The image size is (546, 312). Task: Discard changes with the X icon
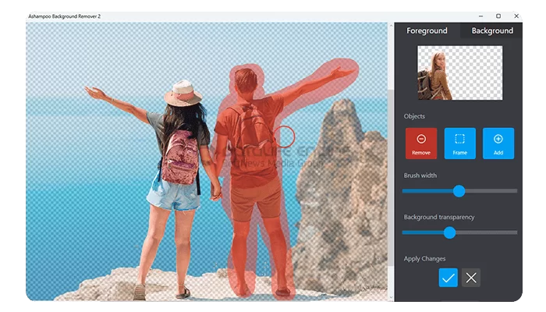470,278
